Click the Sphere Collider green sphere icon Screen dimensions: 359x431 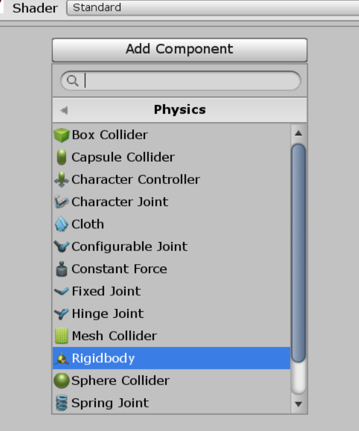pos(61,381)
